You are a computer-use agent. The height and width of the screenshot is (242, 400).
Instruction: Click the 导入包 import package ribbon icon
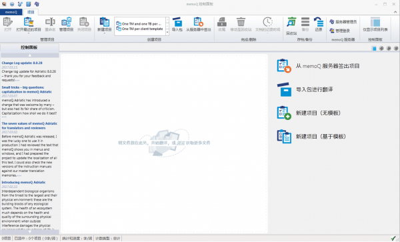pyautogui.click(x=177, y=23)
